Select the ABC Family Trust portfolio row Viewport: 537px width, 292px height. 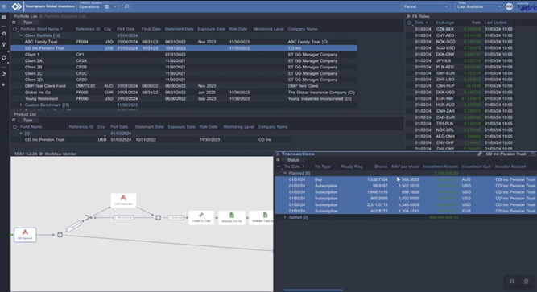click(x=184, y=42)
